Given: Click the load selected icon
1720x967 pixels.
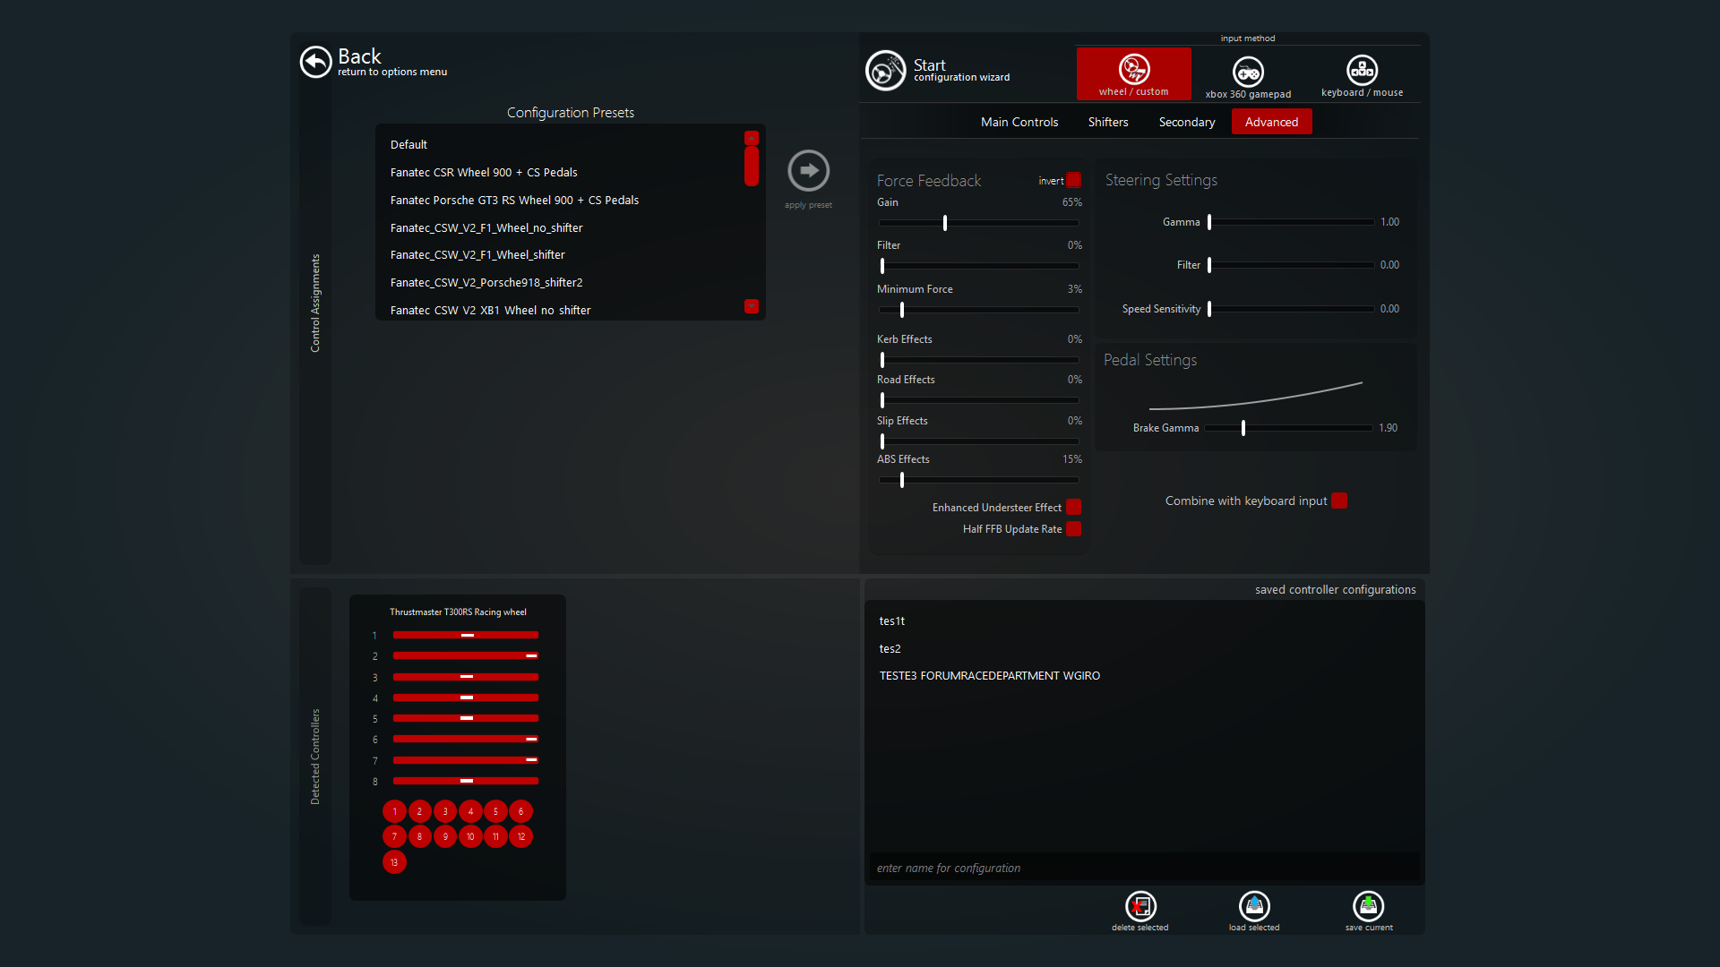Looking at the screenshot, I should click(x=1253, y=907).
